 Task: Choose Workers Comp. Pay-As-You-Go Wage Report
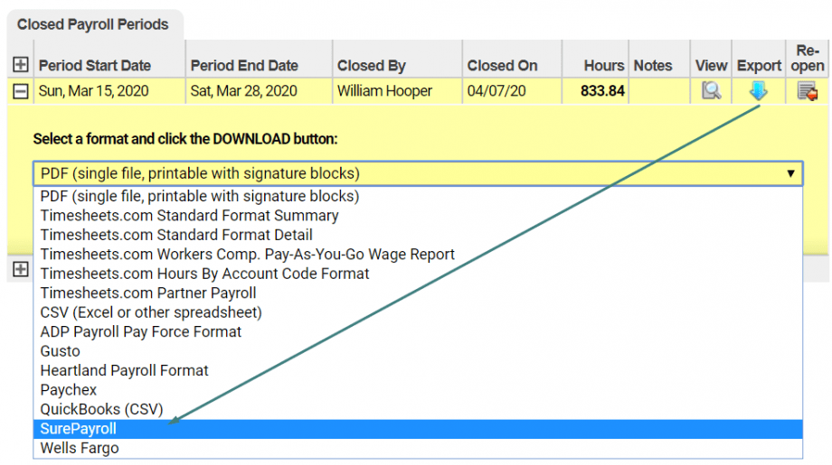tap(418, 255)
